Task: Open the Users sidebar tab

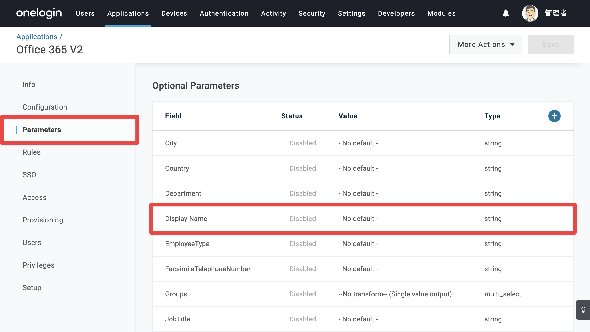Action: tap(32, 242)
